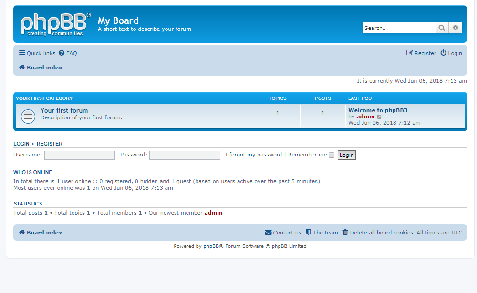Open advanced search via the gear icon
Screen dimensions: 477x293
click(x=456, y=28)
